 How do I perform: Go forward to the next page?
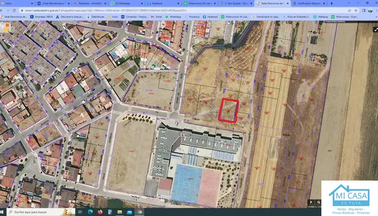point(8,10)
